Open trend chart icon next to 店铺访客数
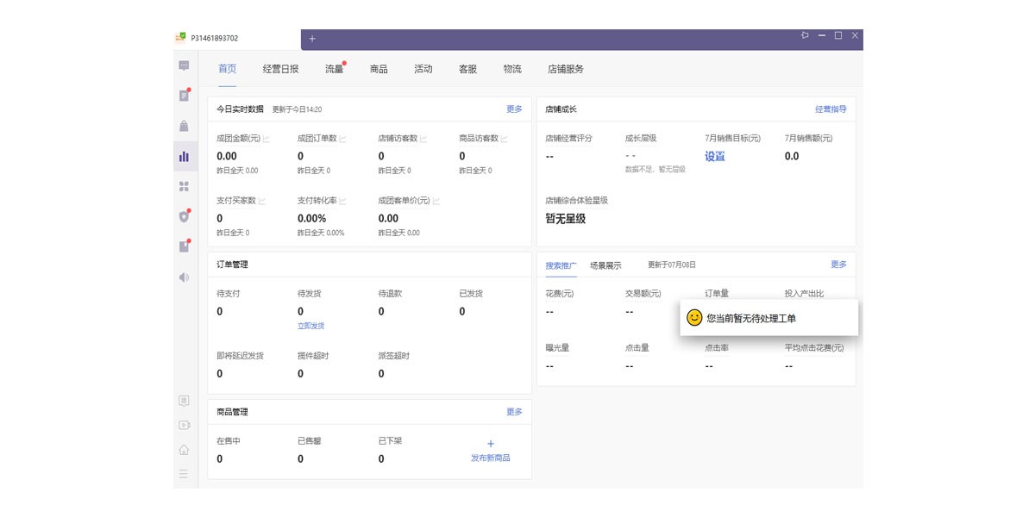Image resolution: width=1035 pixels, height=517 pixels. pyautogui.click(x=423, y=139)
